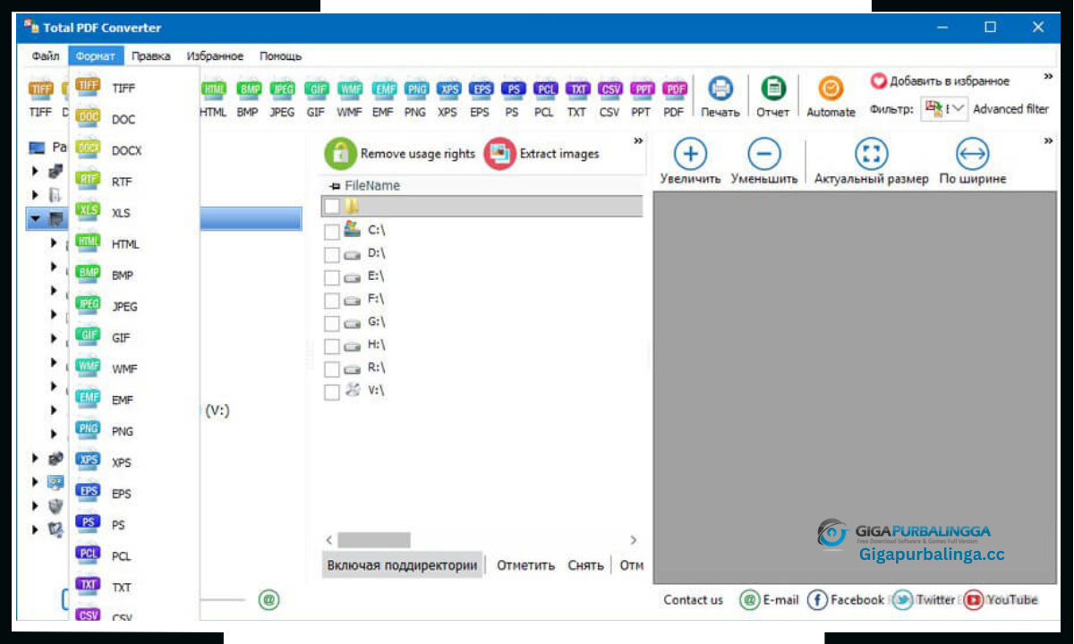Viewport: 1074px width, 644px height.
Task: Click the Снять button
Action: [585, 565]
